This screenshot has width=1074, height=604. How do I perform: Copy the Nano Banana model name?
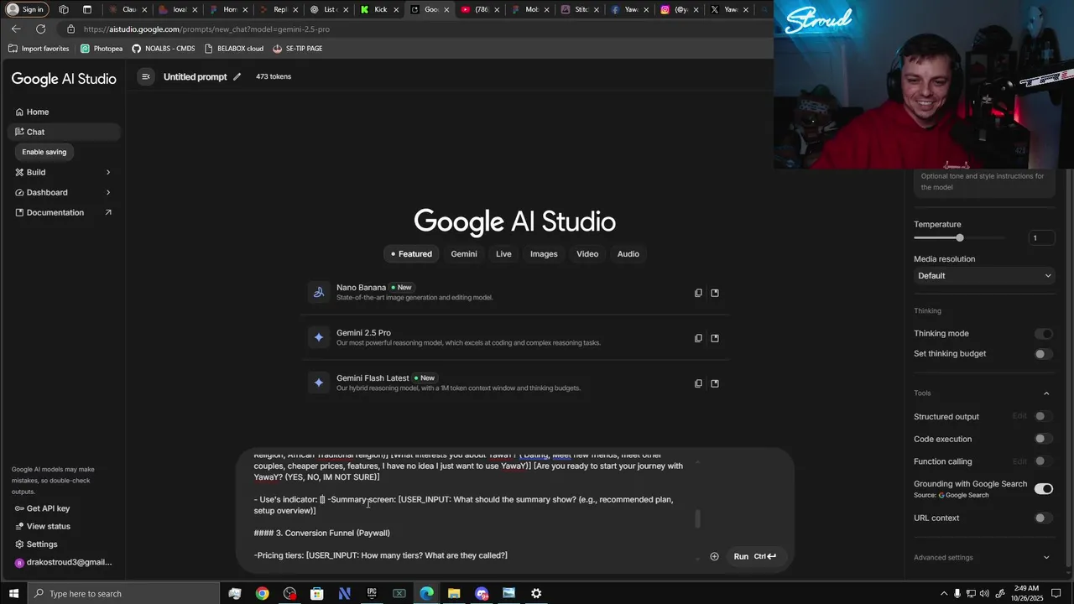click(x=698, y=293)
